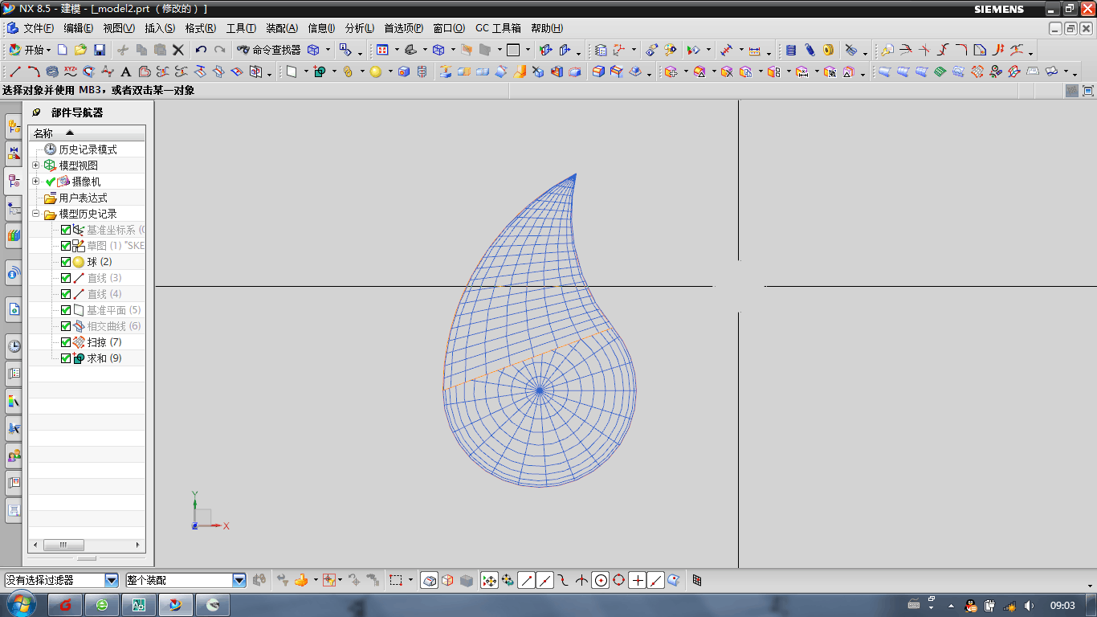Viewport: 1097px width, 617px height.
Task: Open the 整个装配 scope dropdown
Action: pyautogui.click(x=239, y=580)
